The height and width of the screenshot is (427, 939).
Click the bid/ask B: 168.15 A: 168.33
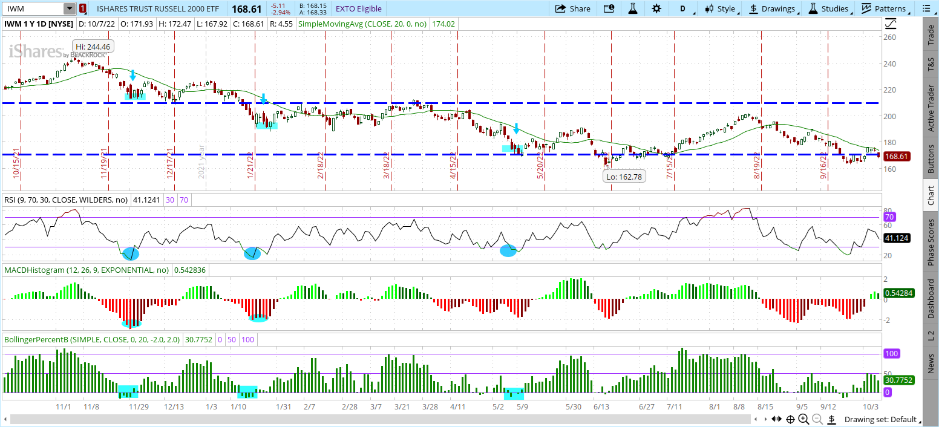point(313,8)
